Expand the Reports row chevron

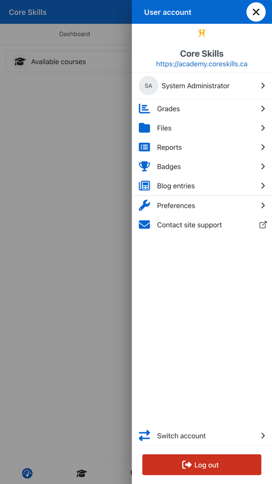tap(263, 147)
